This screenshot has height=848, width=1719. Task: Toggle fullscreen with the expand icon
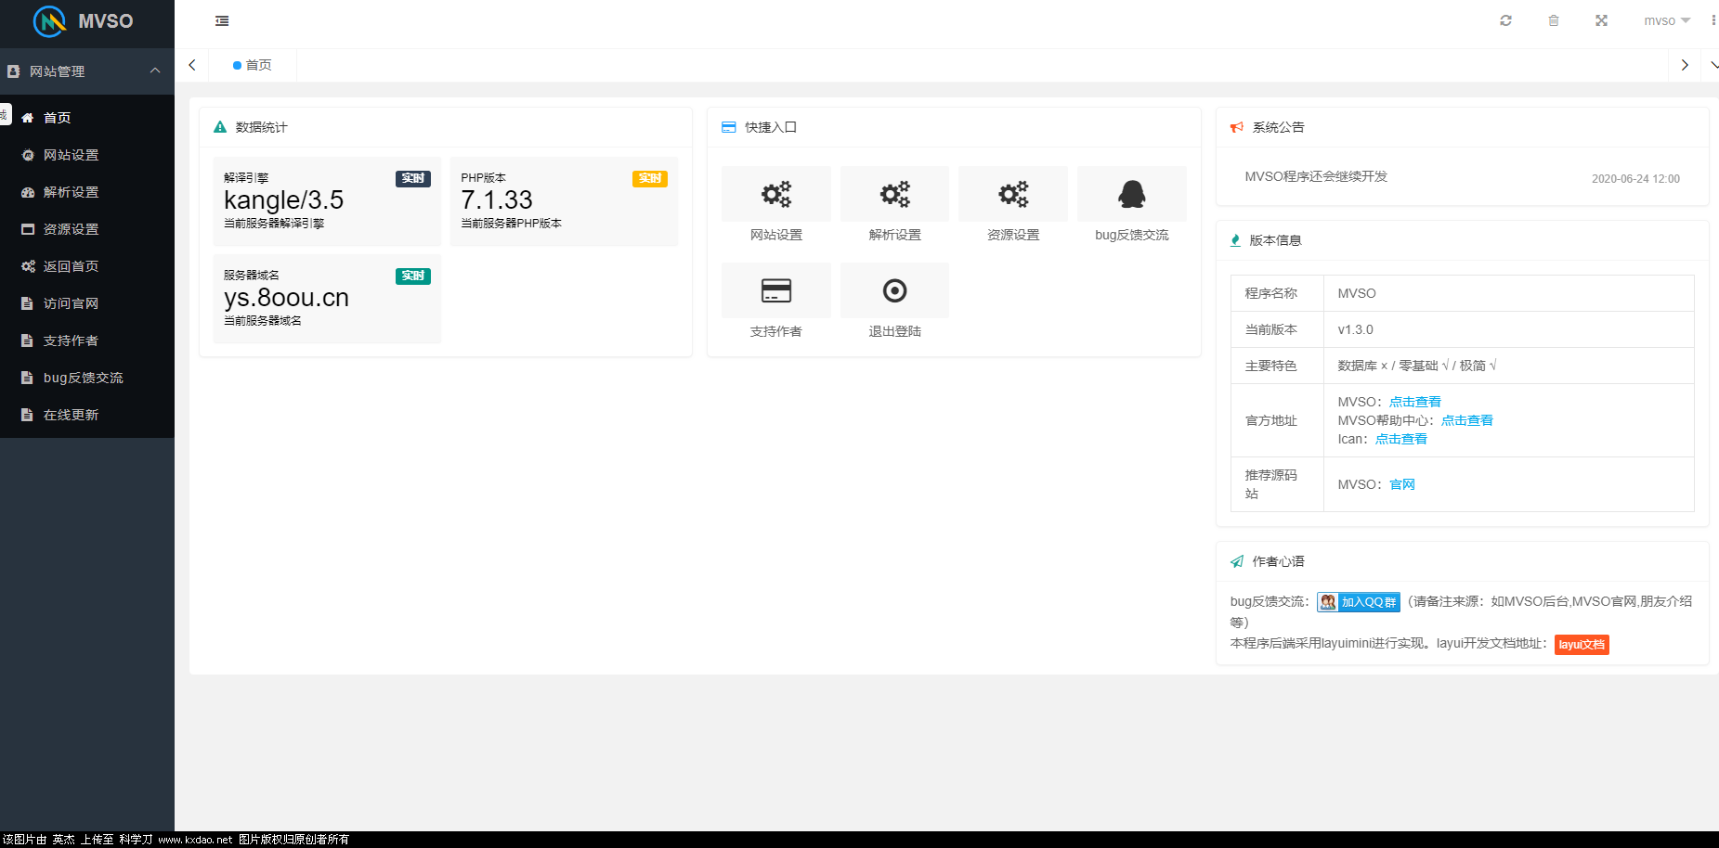pyautogui.click(x=1601, y=20)
